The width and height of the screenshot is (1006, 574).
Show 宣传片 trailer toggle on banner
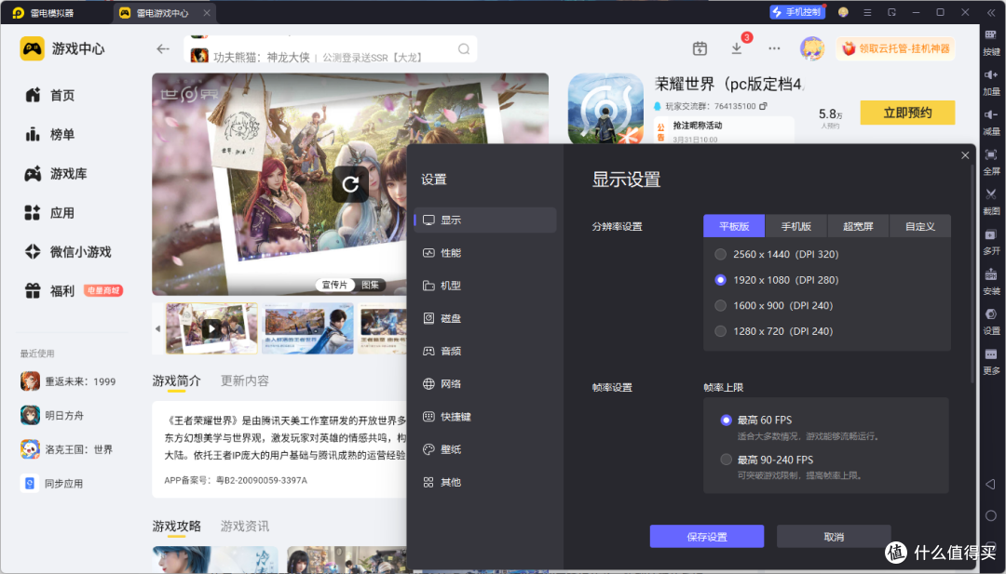(334, 285)
